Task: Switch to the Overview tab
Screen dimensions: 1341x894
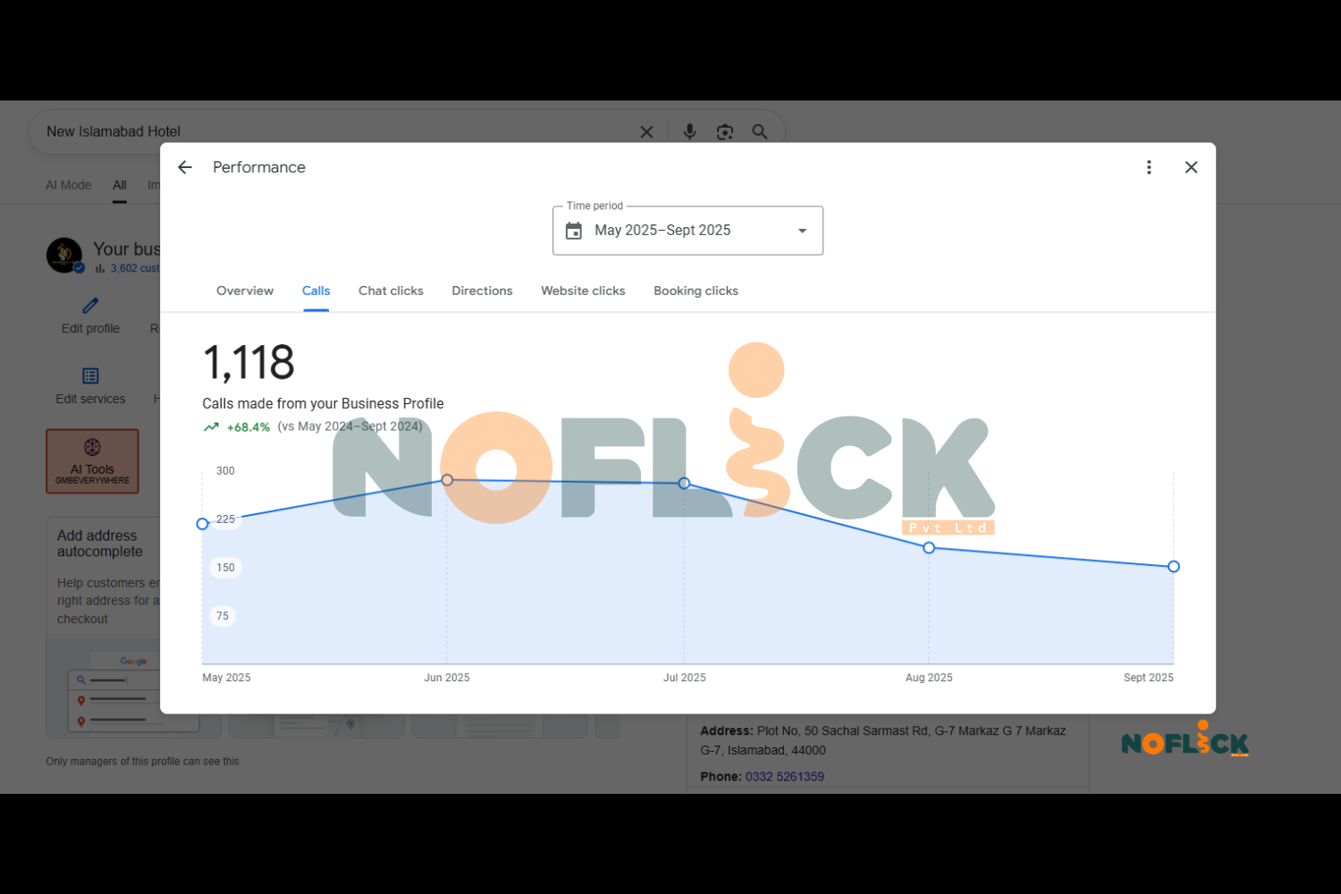Action: pos(245,291)
